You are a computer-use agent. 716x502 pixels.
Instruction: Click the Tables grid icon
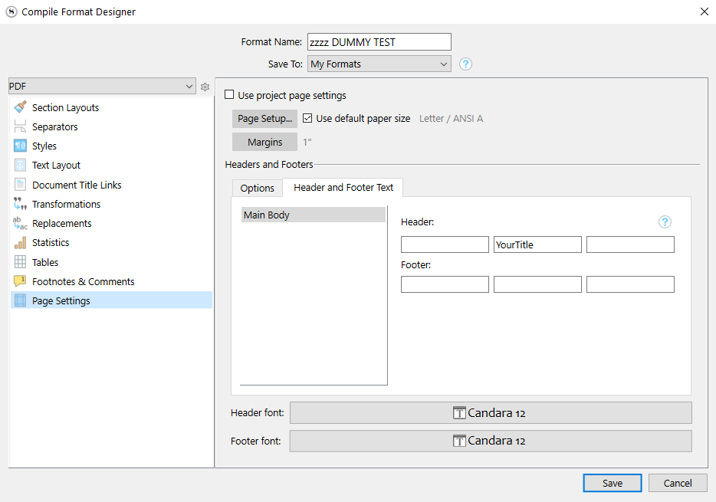click(20, 262)
